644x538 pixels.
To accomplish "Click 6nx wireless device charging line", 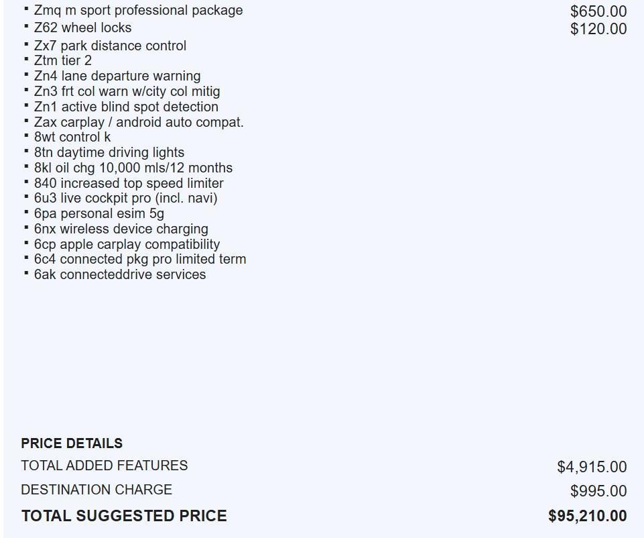I will point(121,229).
